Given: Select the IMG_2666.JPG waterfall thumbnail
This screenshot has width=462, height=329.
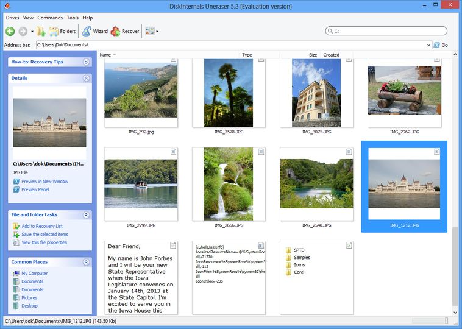Looking at the screenshot, I should 229,183.
